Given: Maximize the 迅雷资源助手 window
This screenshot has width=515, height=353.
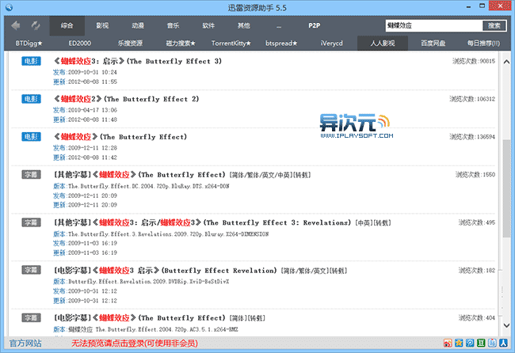Looking at the screenshot, I should (482, 6).
